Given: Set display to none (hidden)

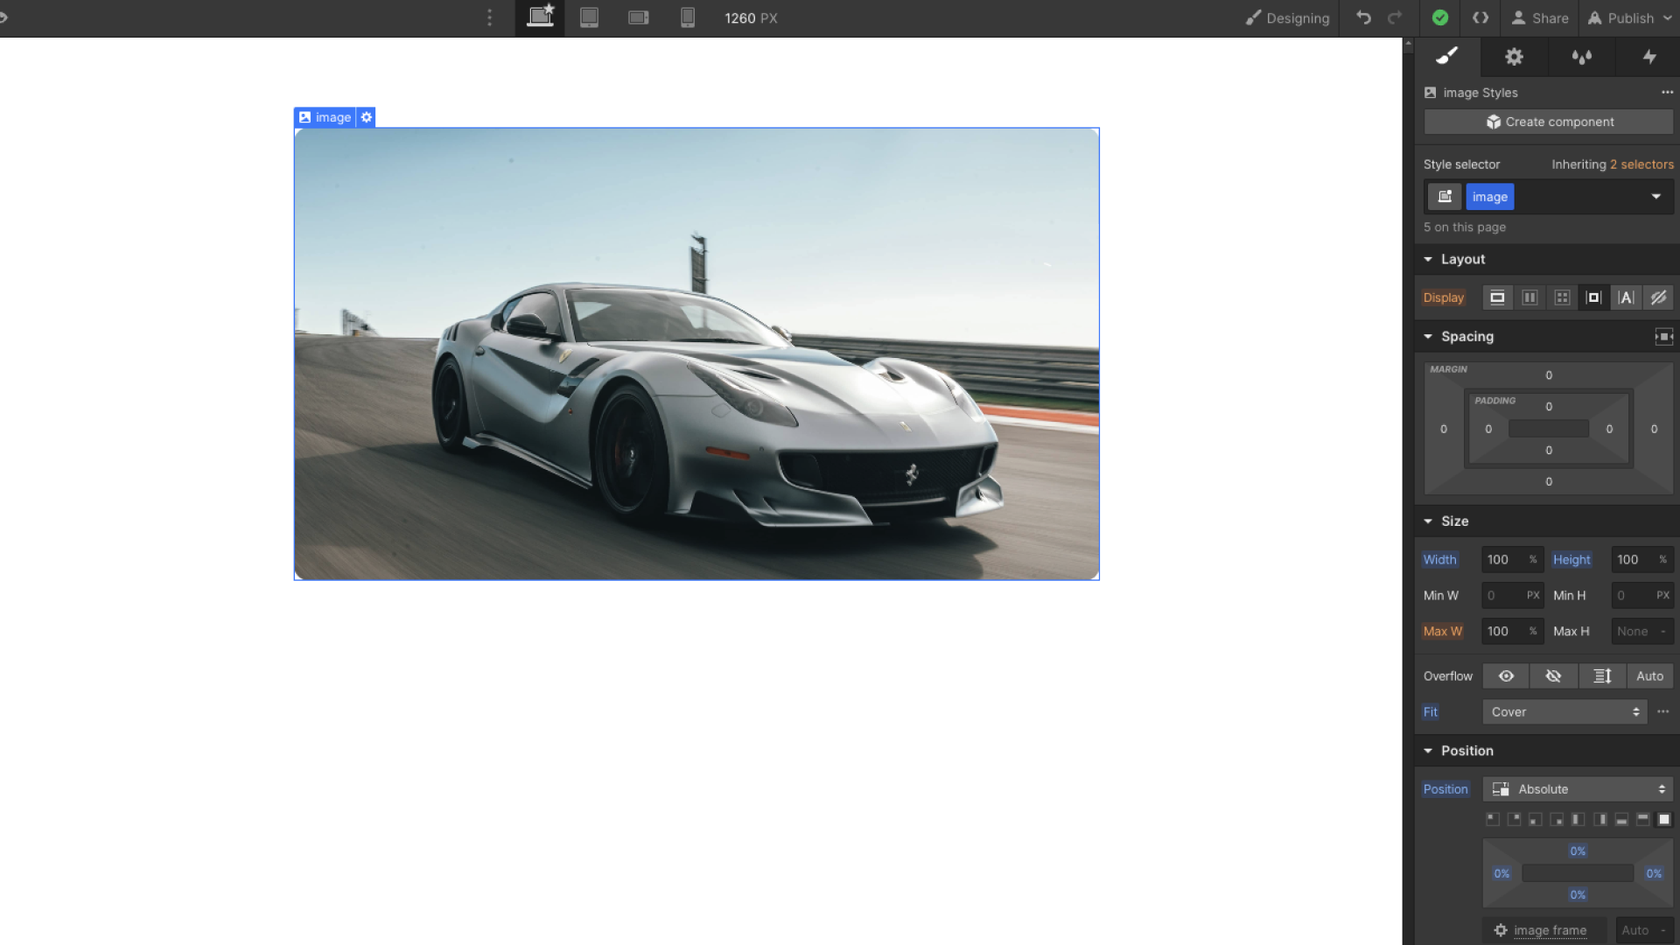Looking at the screenshot, I should [1658, 297].
